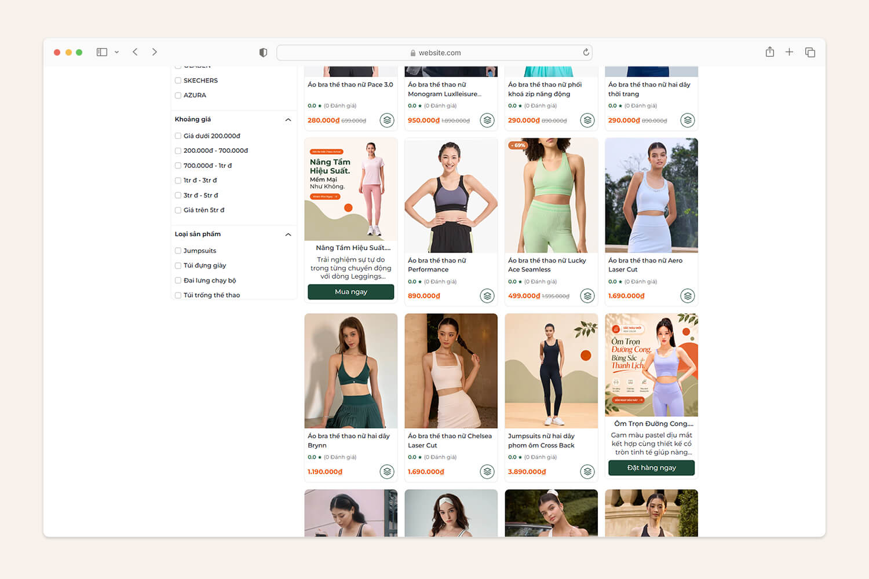Check the 1tr đ - 3tr đ option
This screenshot has height=579, width=869.
coord(178,181)
